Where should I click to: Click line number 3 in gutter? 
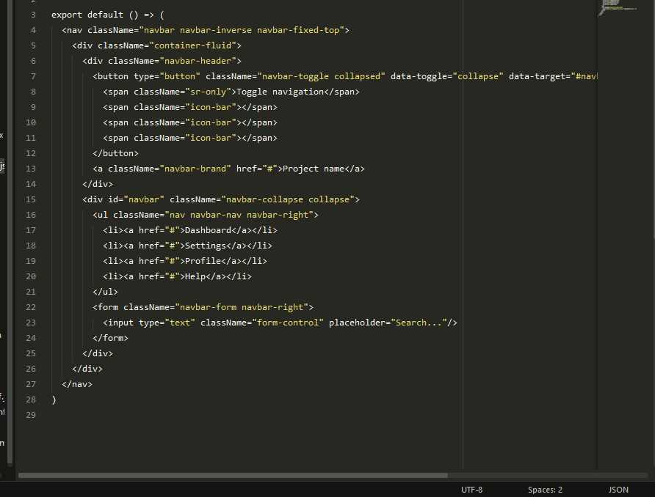pyautogui.click(x=33, y=15)
